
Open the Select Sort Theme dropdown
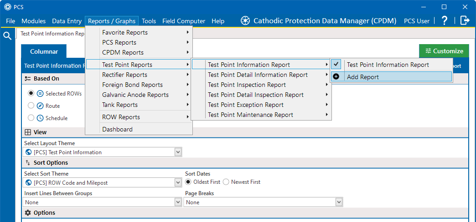point(178,182)
